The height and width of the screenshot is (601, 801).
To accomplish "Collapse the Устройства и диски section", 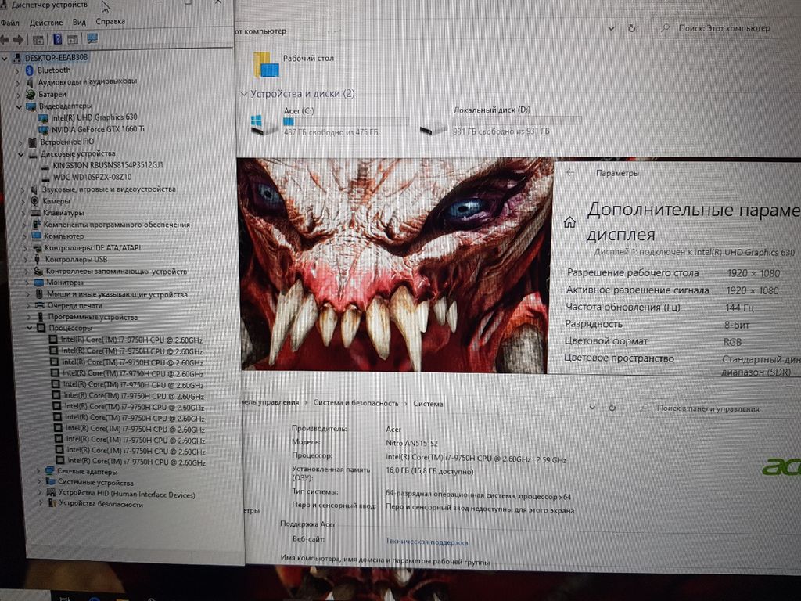I will point(244,94).
